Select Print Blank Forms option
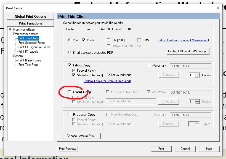The image size is (226, 159). [30, 60]
